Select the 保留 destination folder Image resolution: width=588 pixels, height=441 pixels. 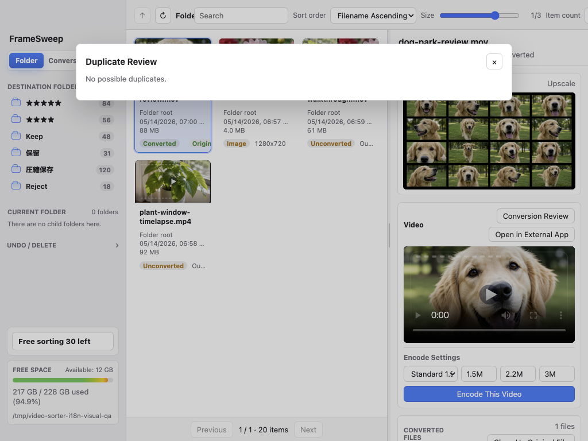(x=62, y=153)
